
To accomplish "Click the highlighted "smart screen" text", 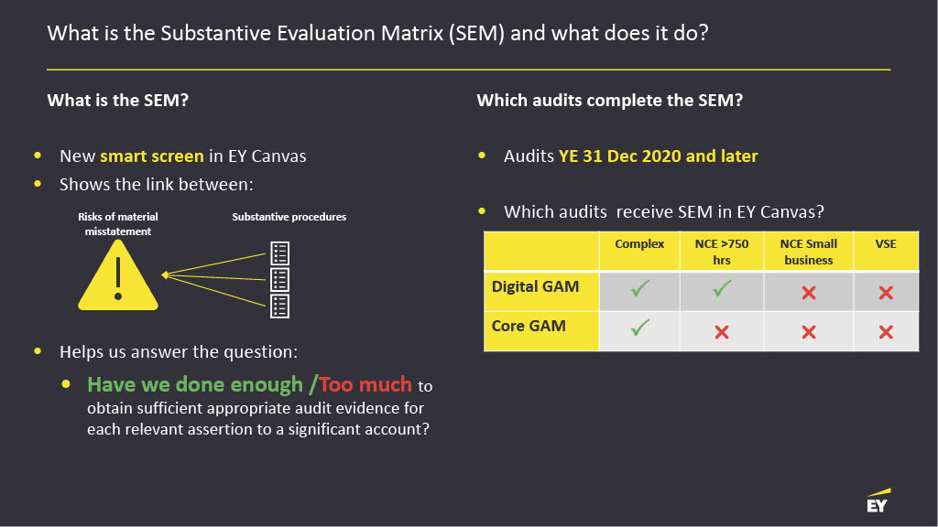I will 152,156.
